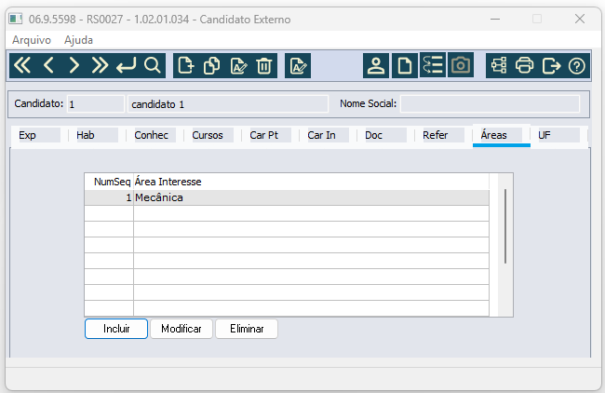This screenshot has height=393, width=605.
Task: Click the checklist items icon
Action: tap(433, 65)
